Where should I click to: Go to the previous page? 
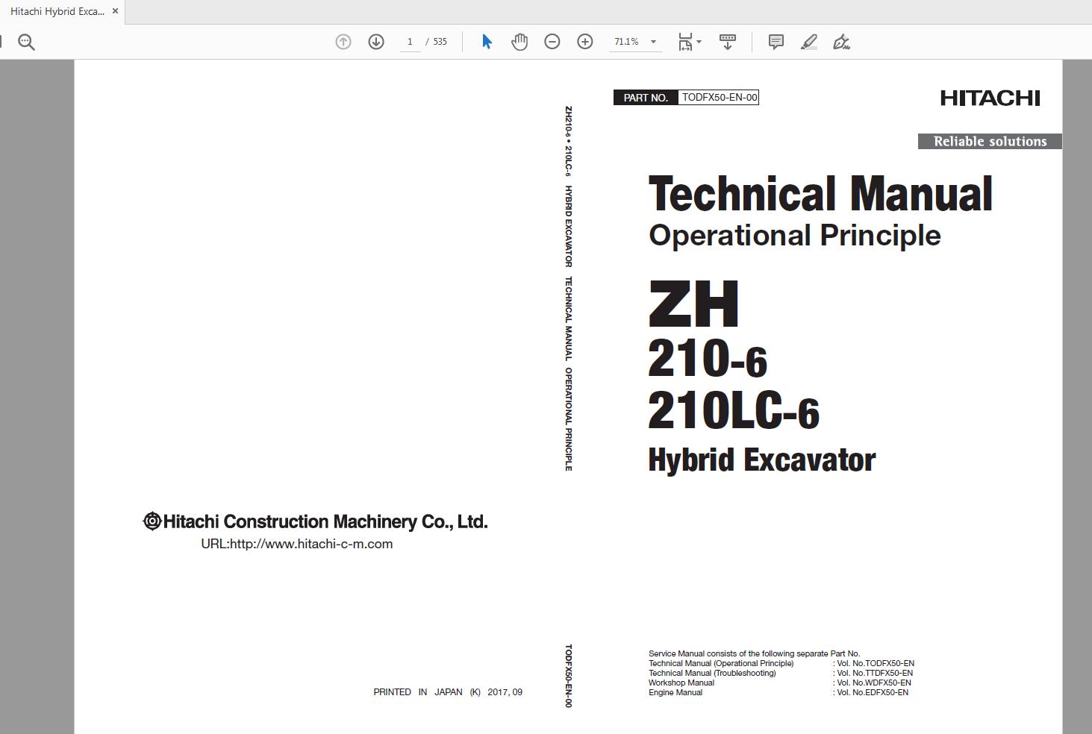[x=343, y=42]
